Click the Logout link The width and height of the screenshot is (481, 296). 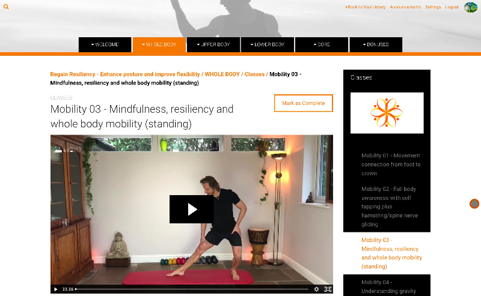pos(452,7)
